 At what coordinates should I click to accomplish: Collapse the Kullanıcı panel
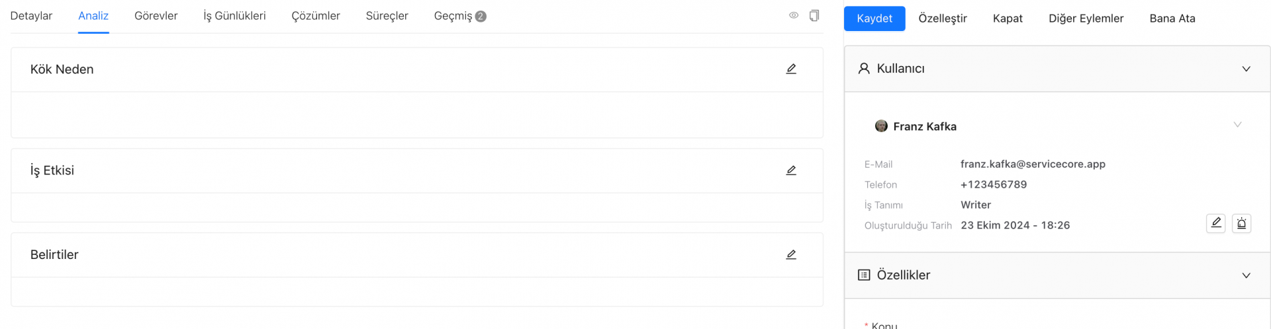[1246, 69]
